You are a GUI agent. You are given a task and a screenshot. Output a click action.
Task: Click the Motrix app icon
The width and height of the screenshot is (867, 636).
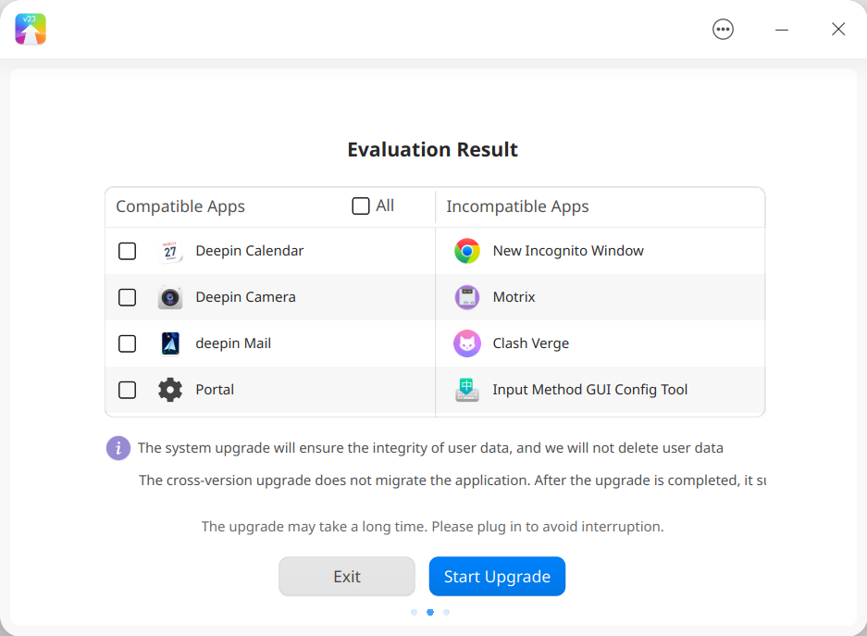(x=467, y=297)
